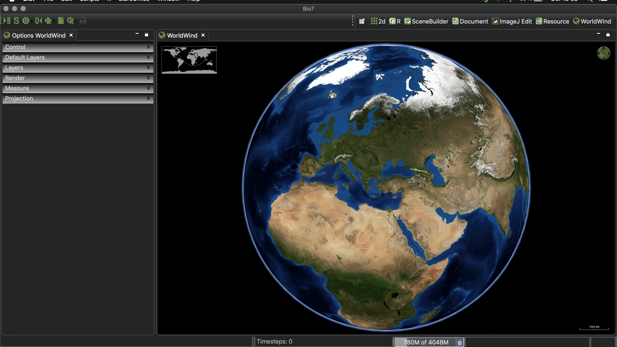The width and height of the screenshot is (617, 347).
Task: Click the world overview minimap thumbnail
Action: [x=189, y=60]
